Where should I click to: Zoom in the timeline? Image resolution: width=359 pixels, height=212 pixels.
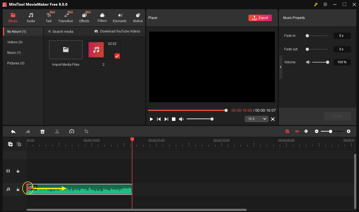coord(348,131)
